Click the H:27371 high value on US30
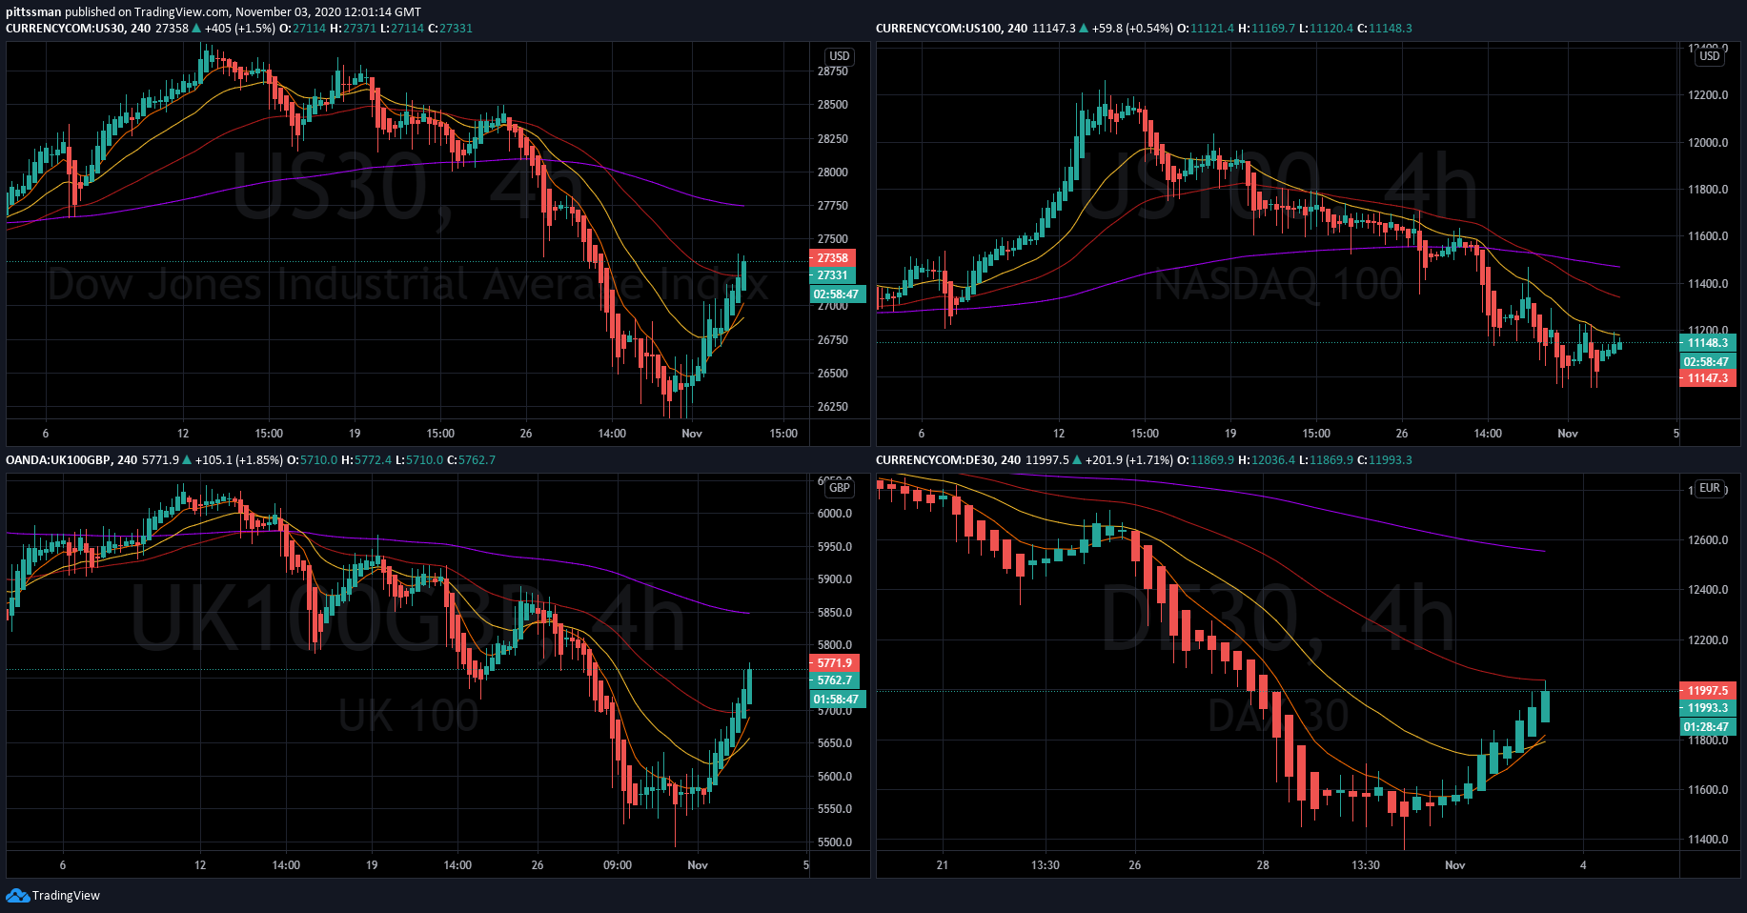Viewport: 1747px width, 913px height. (x=353, y=29)
